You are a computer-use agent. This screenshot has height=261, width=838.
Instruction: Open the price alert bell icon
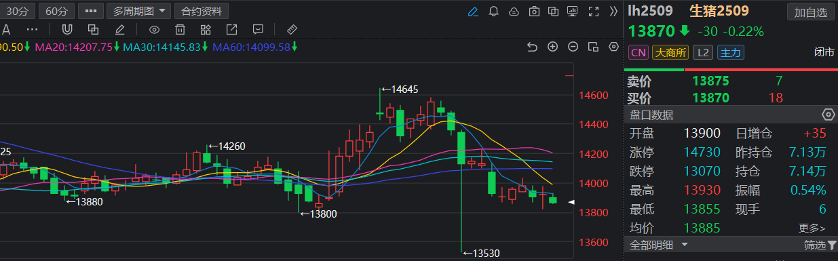point(493,11)
